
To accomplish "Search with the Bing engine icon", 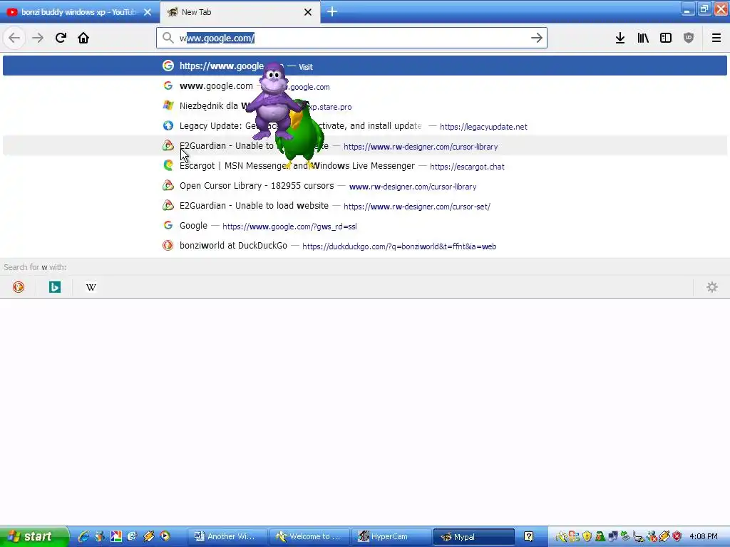I will [55, 287].
